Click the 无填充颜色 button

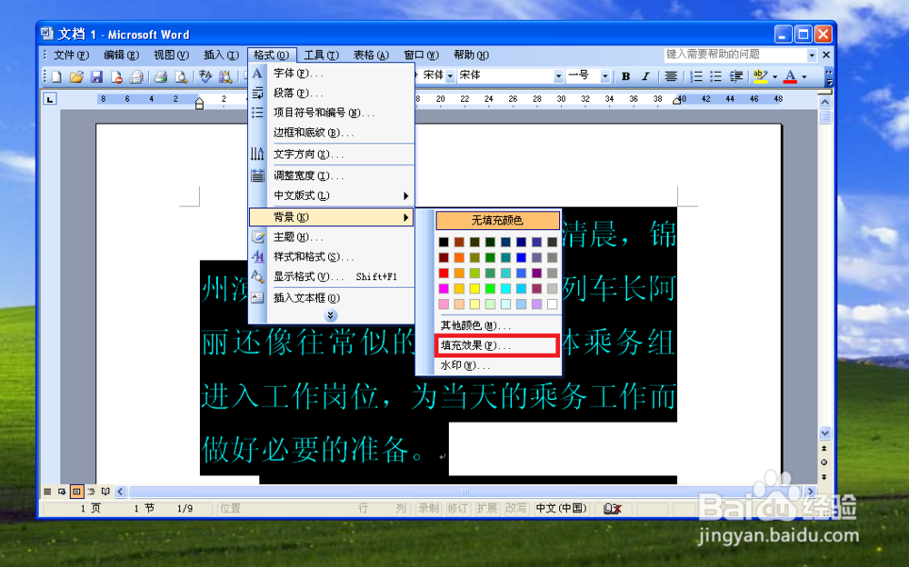coord(498,220)
